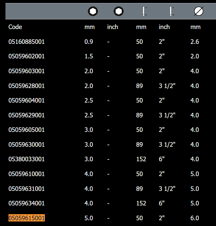The width and height of the screenshot is (216, 226).
Task: Click the first hexagon size icon in header
Action: (x=93, y=11)
